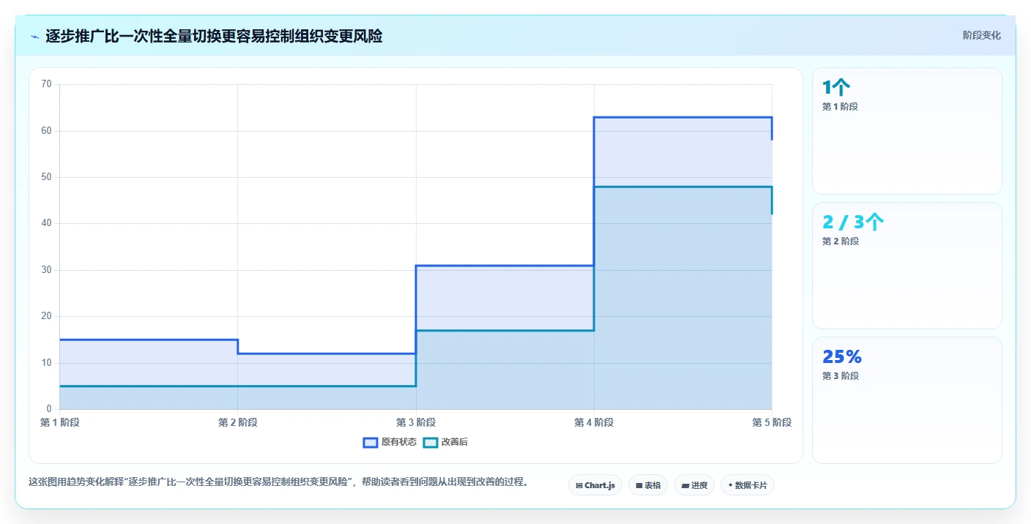Select the Chart.js tag chip
This screenshot has width=1031, height=524.
click(x=595, y=484)
